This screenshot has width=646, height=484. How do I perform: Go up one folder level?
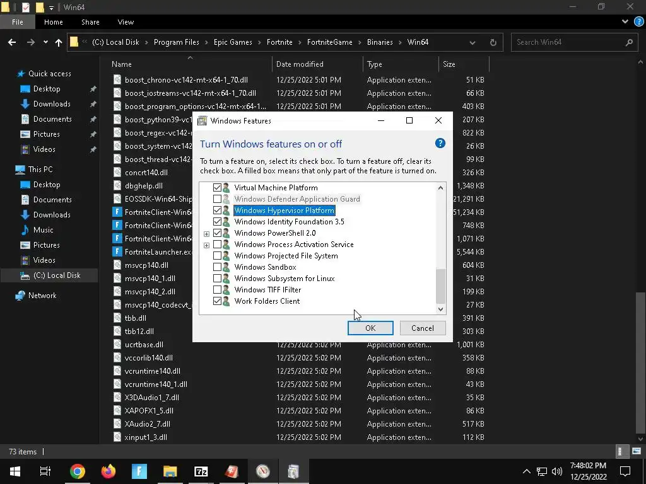click(x=59, y=42)
